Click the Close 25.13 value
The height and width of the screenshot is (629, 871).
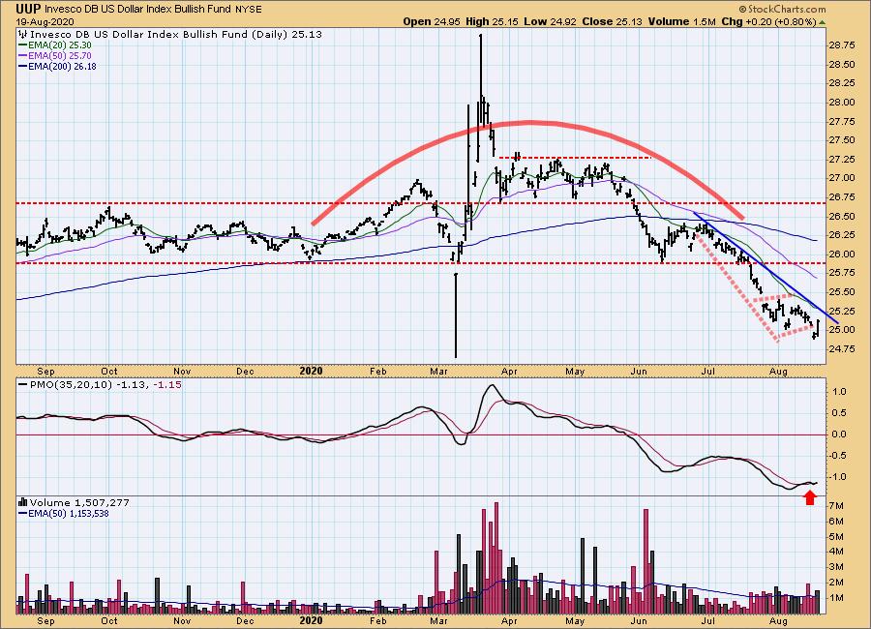coord(612,21)
